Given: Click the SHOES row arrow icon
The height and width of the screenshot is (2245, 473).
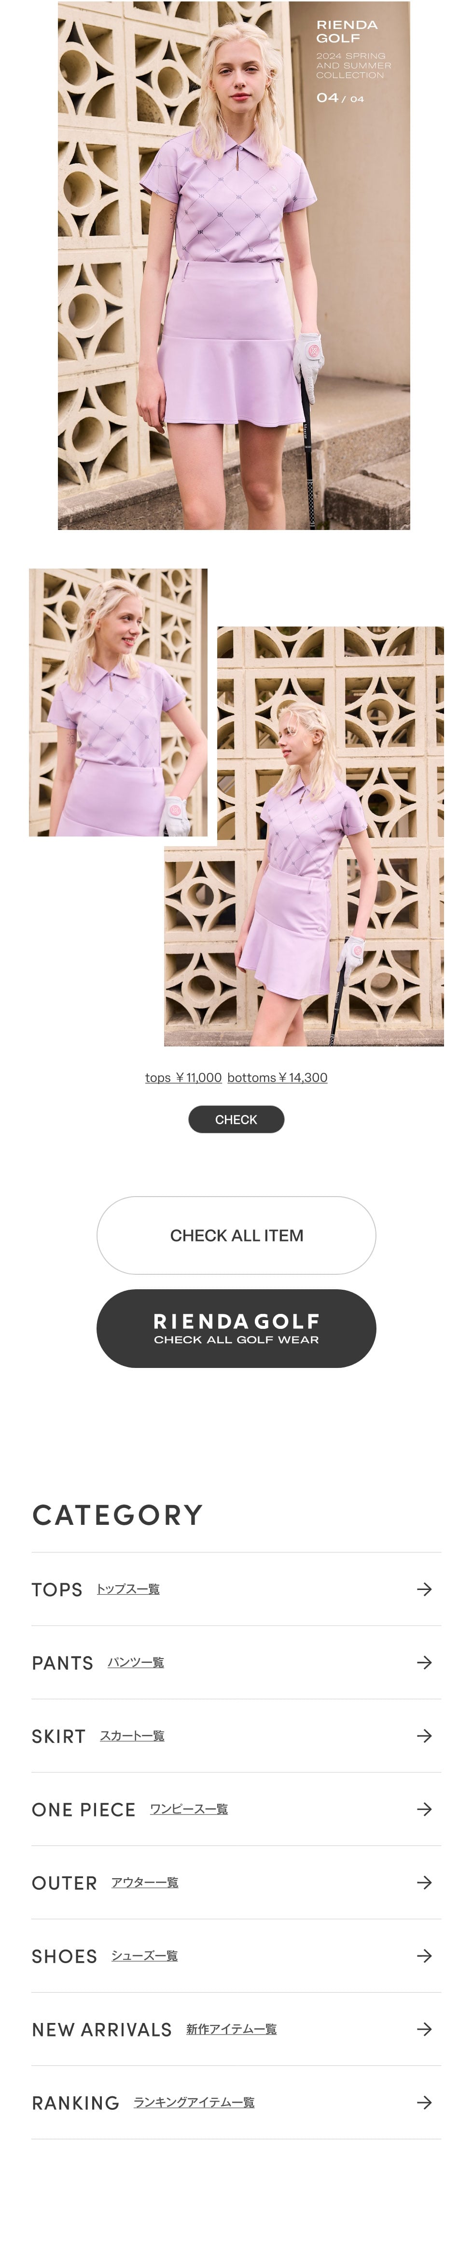Looking at the screenshot, I should (424, 1955).
